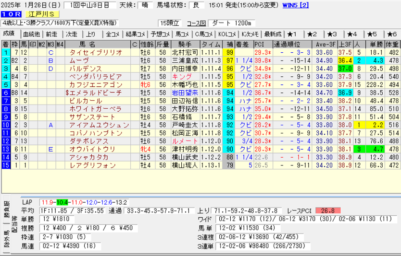Click the コース図 course map link
The width and height of the screenshot is (401, 256).
[196, 23]
